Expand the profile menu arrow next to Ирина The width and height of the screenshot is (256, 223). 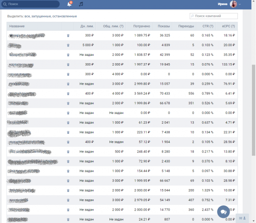(x=240, y=4)
